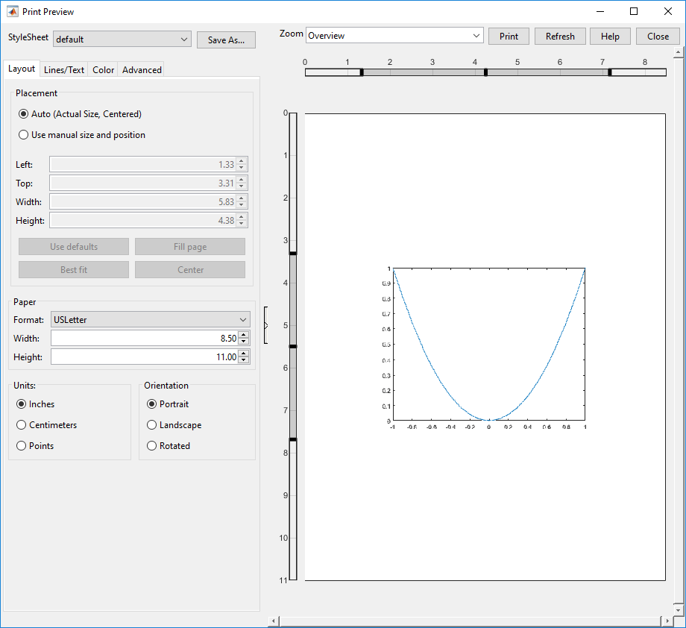The width and height of the screenshot is (686, 628).
Task: Click the parabola plot in the preview
Action: click(488, 345)
